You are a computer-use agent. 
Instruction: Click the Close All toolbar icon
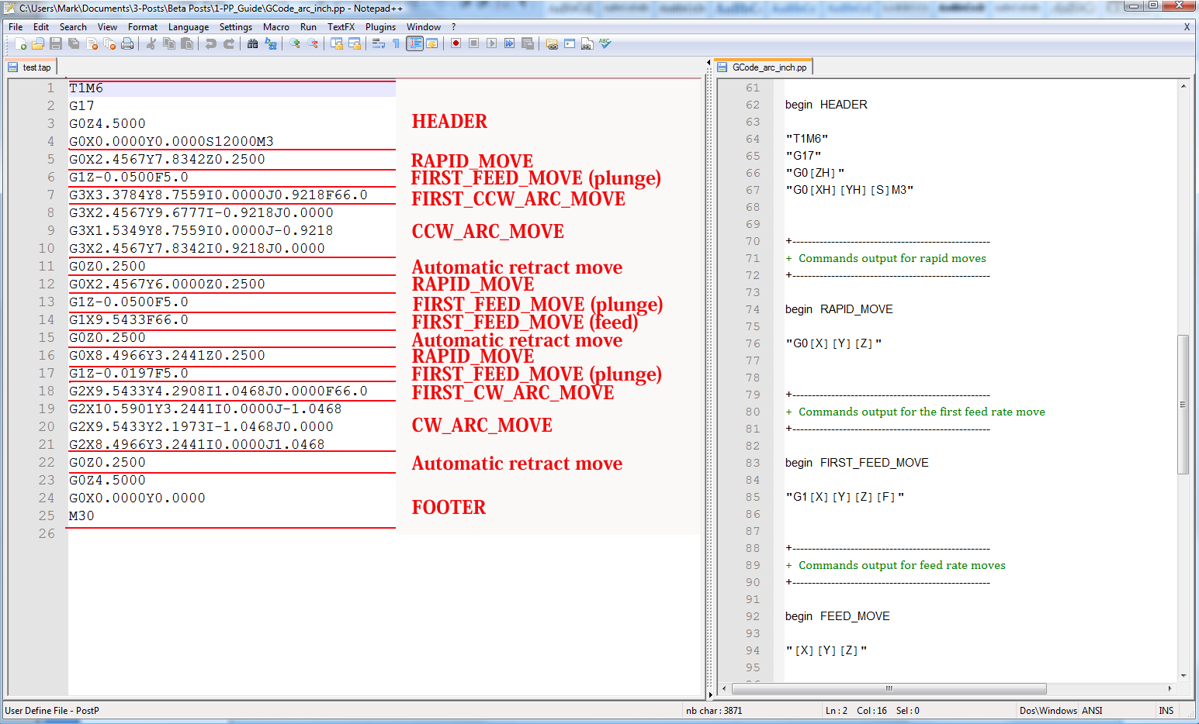109,43
